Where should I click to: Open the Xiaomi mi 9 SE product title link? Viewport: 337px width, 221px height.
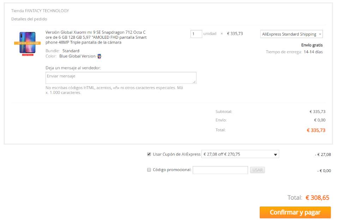click(x=96, y=37)
